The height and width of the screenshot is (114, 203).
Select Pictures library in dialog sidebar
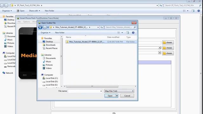tap(49, 65)
